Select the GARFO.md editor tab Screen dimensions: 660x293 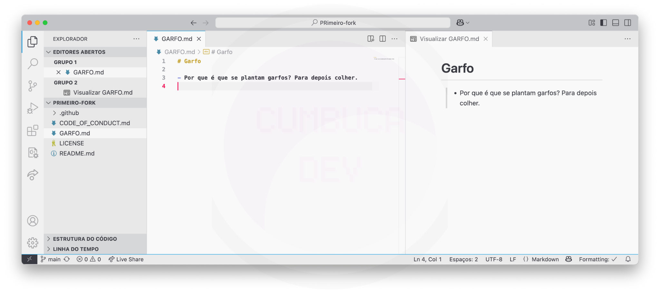(x=177, y=39)
